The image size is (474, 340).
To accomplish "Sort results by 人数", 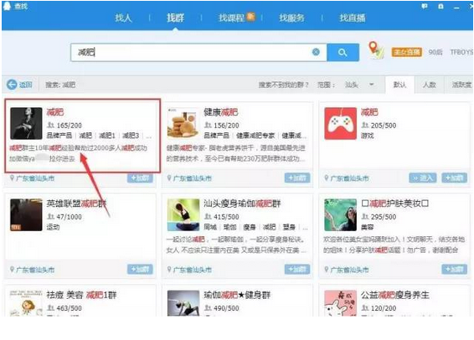I will (x=429, y=85).
